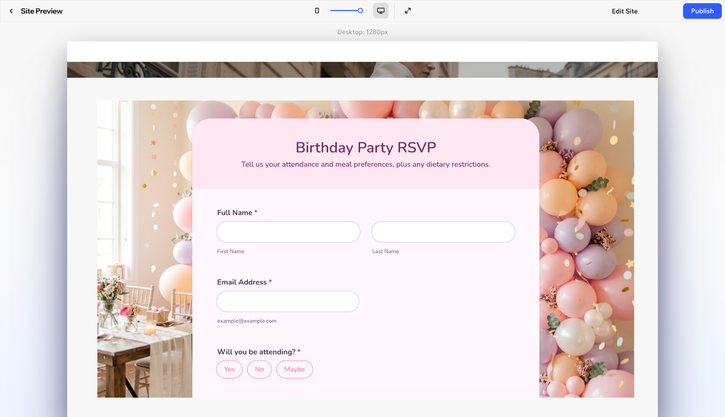Click the Edit Site link
The width and height of the screenshot is (725, 417).
[x=624, y=11]
